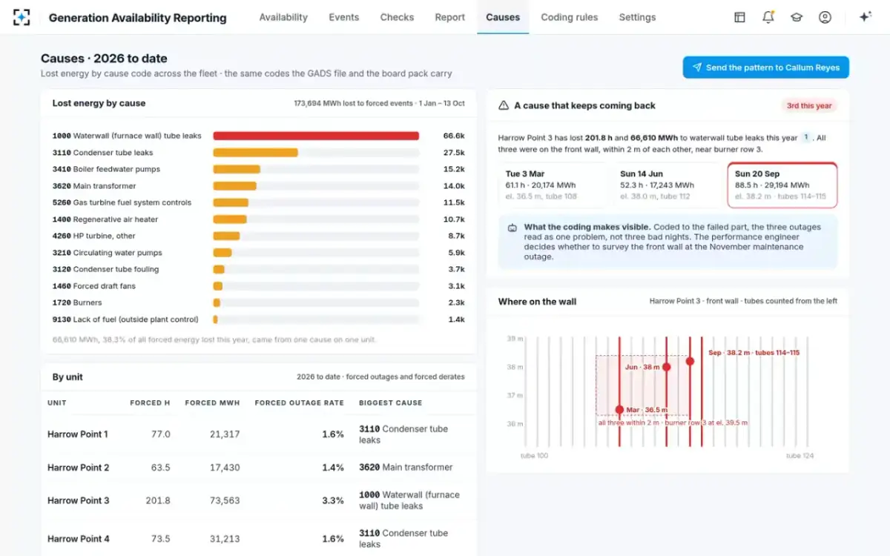Click the robot icon in coding note
Screen dimensions: 890x556
(x=512, y=228)
